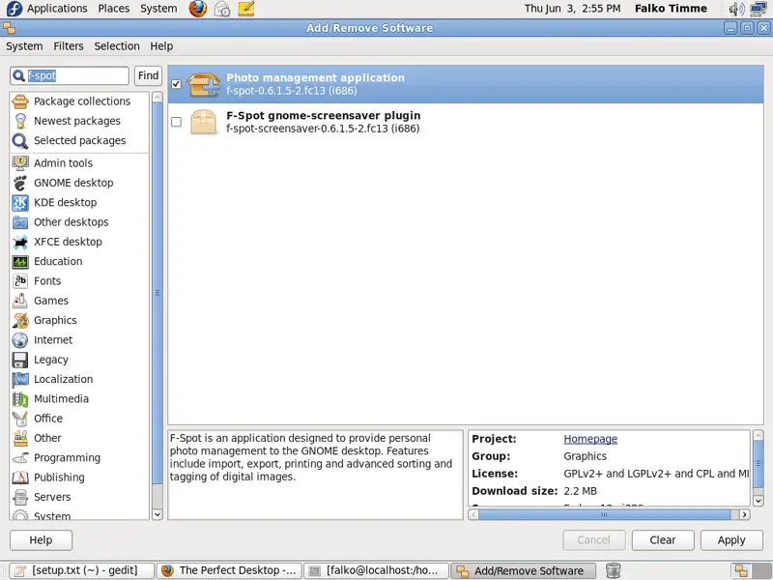Uncheck the Photo management application checkbox
773x580 pixels.
[176, 85]
